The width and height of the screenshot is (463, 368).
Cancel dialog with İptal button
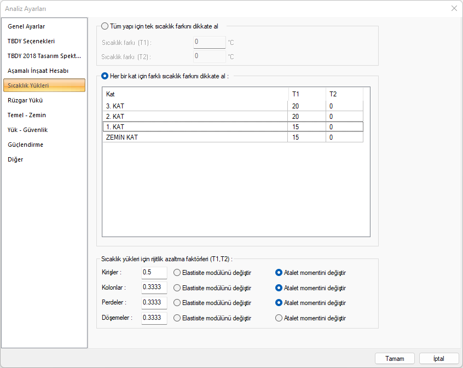(438, 359)
